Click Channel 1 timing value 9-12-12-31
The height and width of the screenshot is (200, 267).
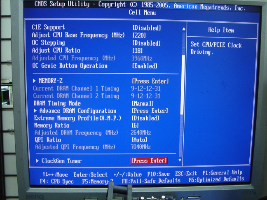(146, 88)
